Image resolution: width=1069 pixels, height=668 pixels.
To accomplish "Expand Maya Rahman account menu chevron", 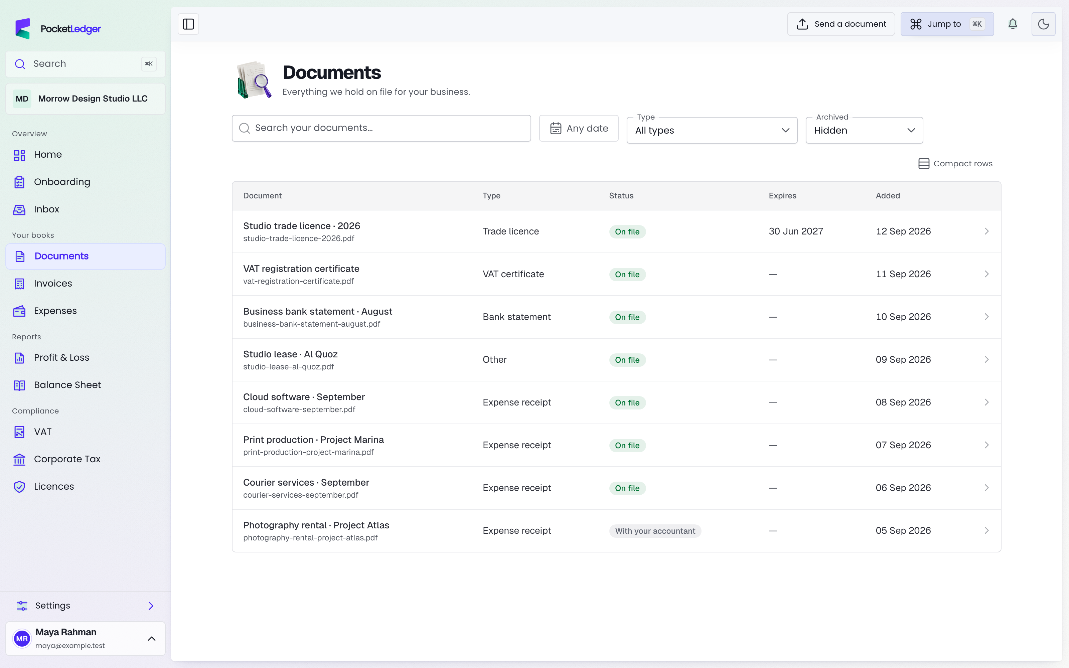I will pos(152,638).
